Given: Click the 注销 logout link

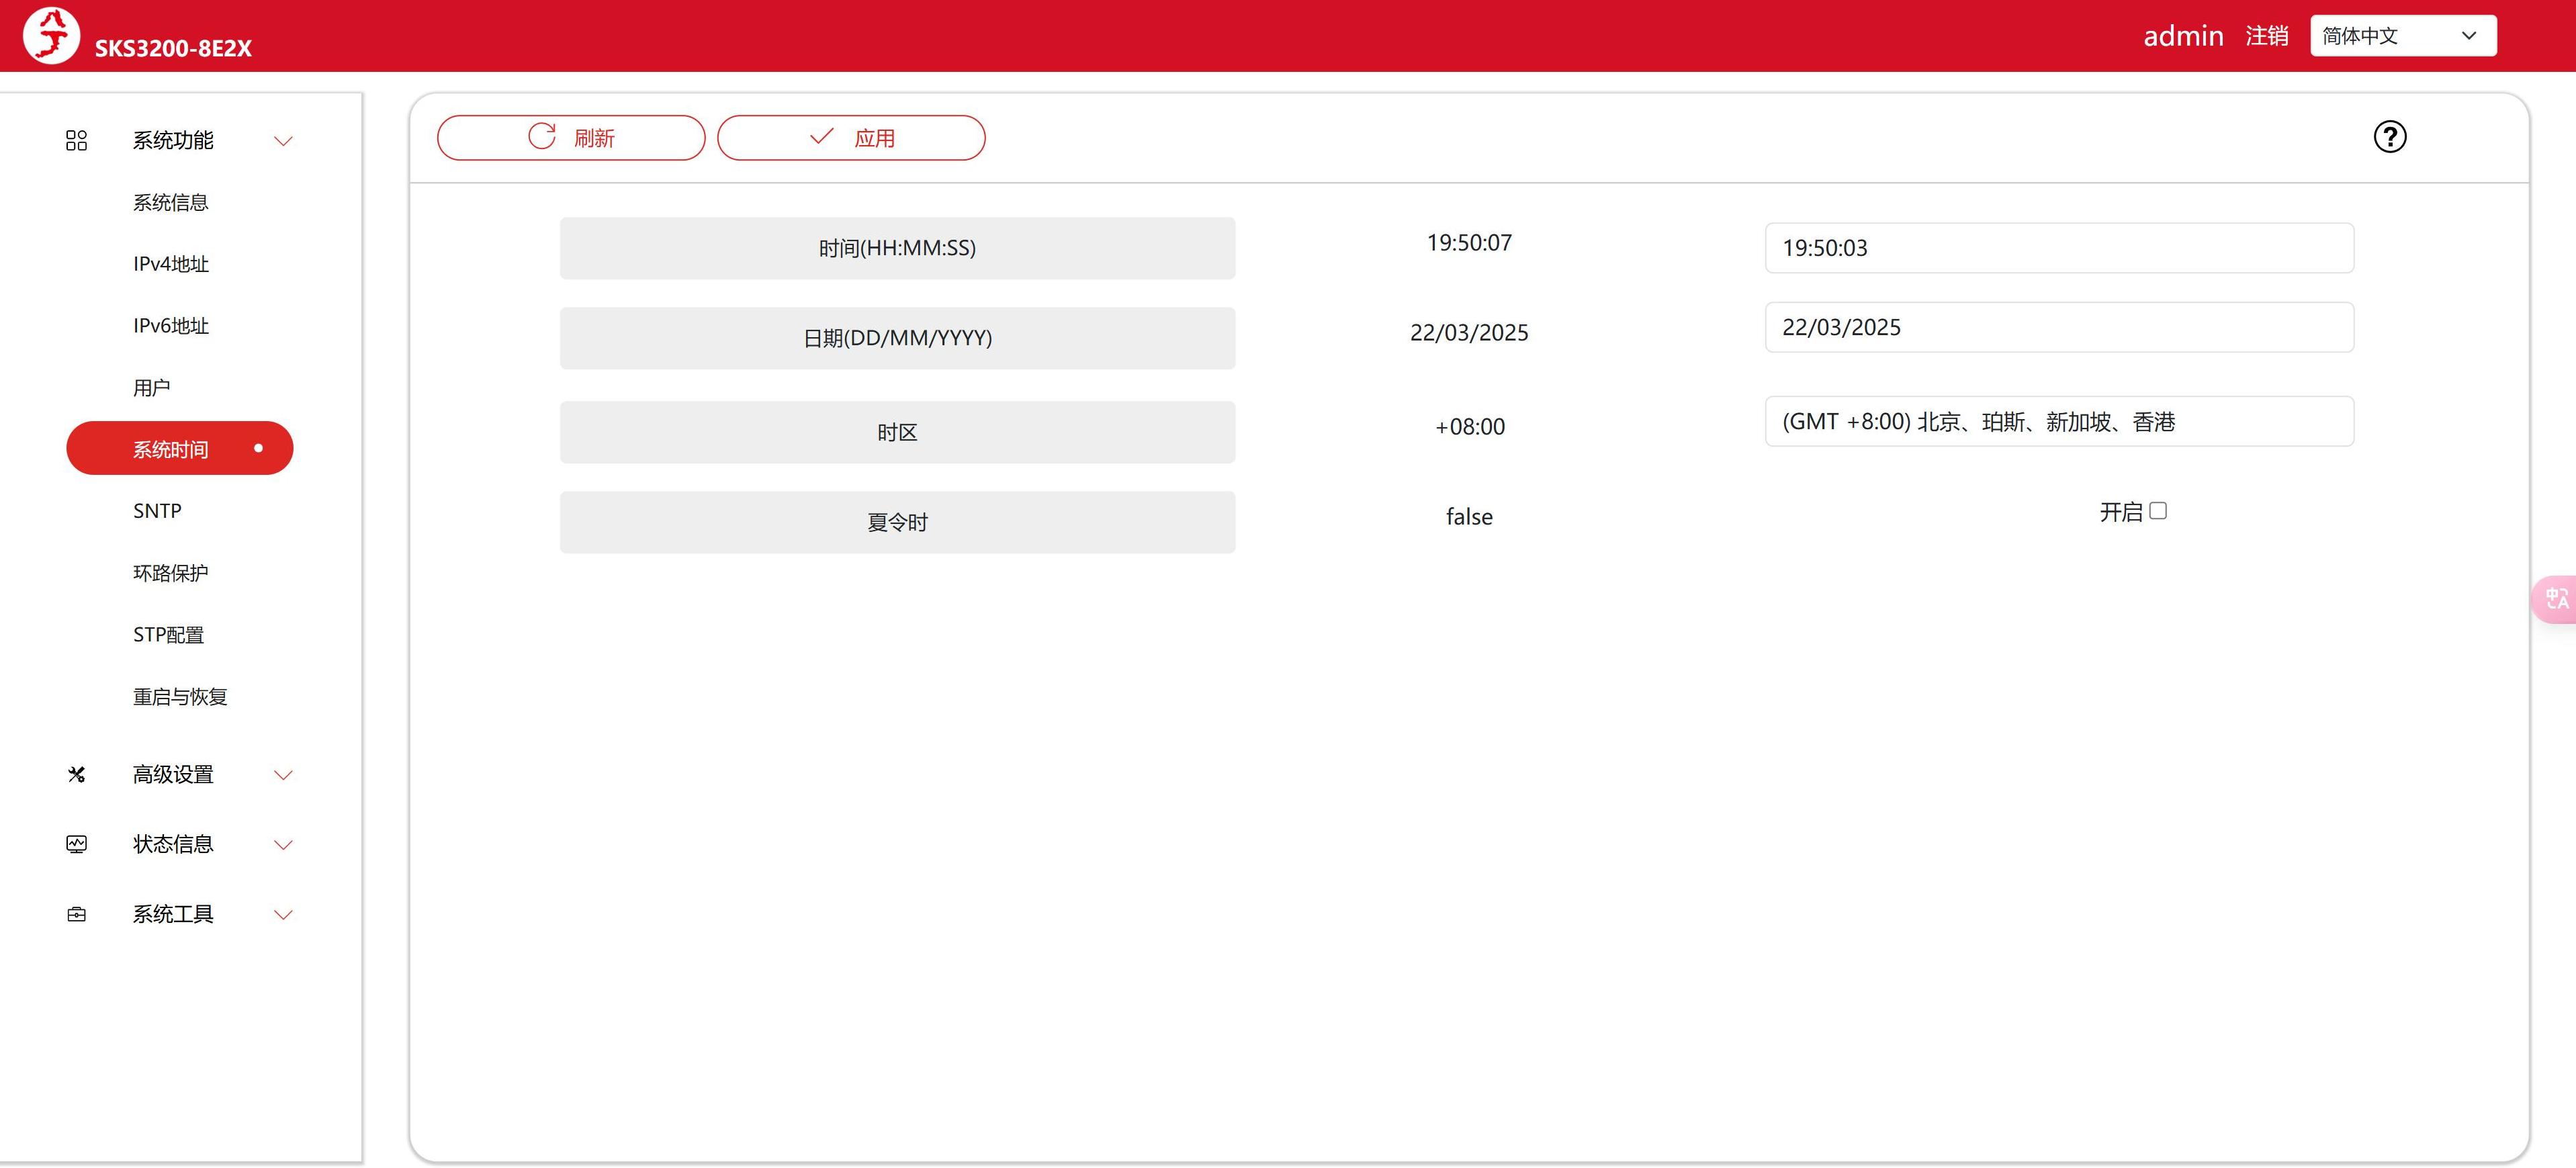Looking at the screenshot, I should (x=2266, y=36).
